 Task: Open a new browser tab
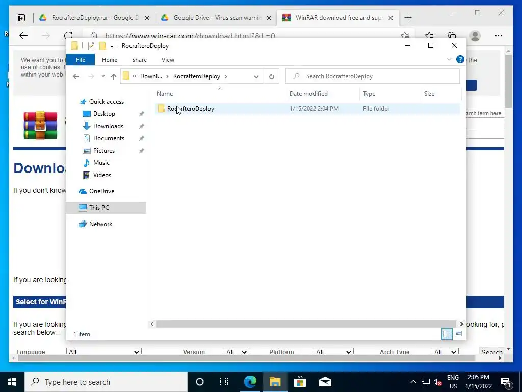click(x=408, y=18)
